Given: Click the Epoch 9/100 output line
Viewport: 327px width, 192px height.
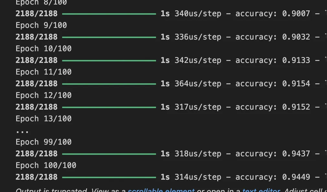Looking at the screenshot, I should point(41,25).
